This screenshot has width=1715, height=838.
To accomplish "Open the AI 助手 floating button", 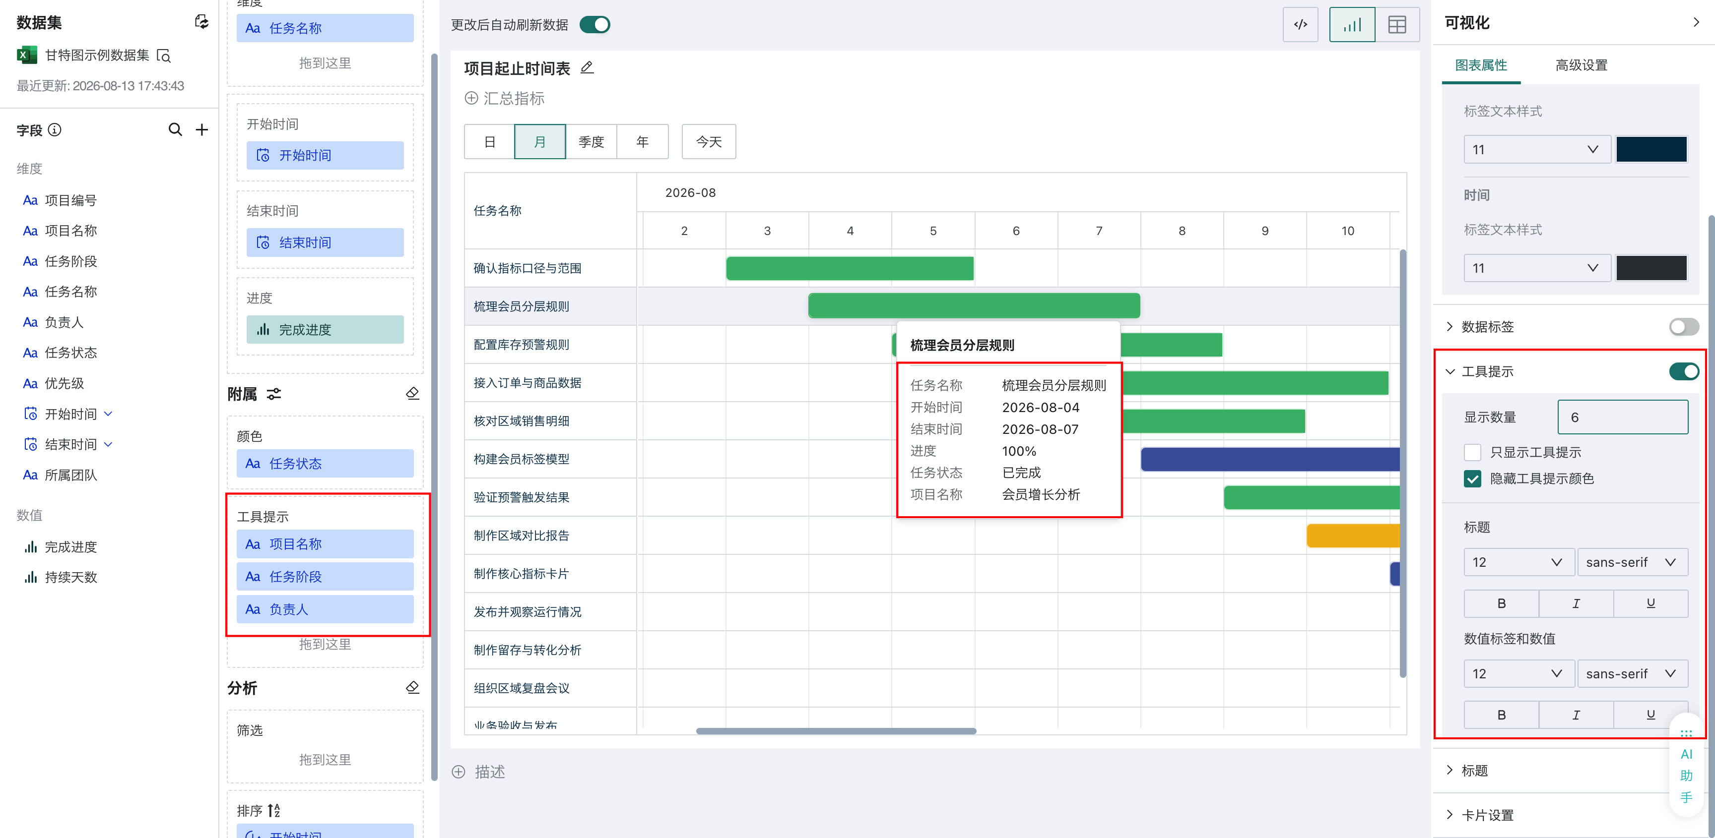I will click(x=1686, y=765).
